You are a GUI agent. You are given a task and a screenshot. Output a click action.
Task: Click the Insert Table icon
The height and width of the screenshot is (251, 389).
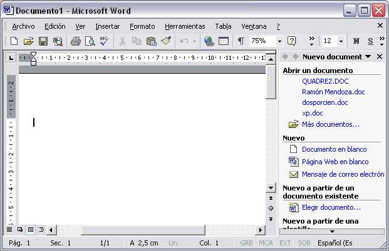click(x=223, y=41)
